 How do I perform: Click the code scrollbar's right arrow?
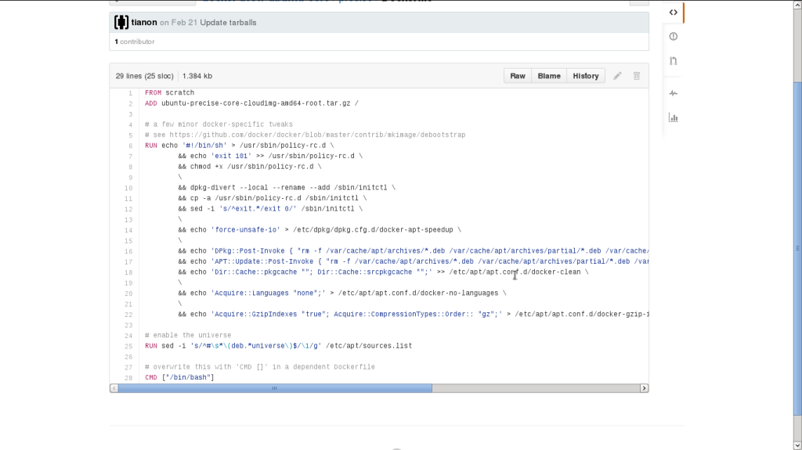[x=644, y=388]
